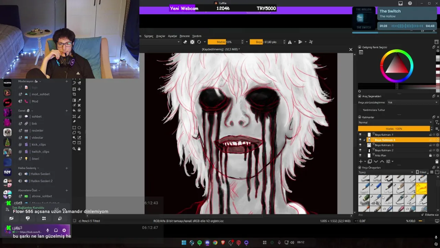
Task: Click the vertical mirror tool icon
Action: [300, 42]
